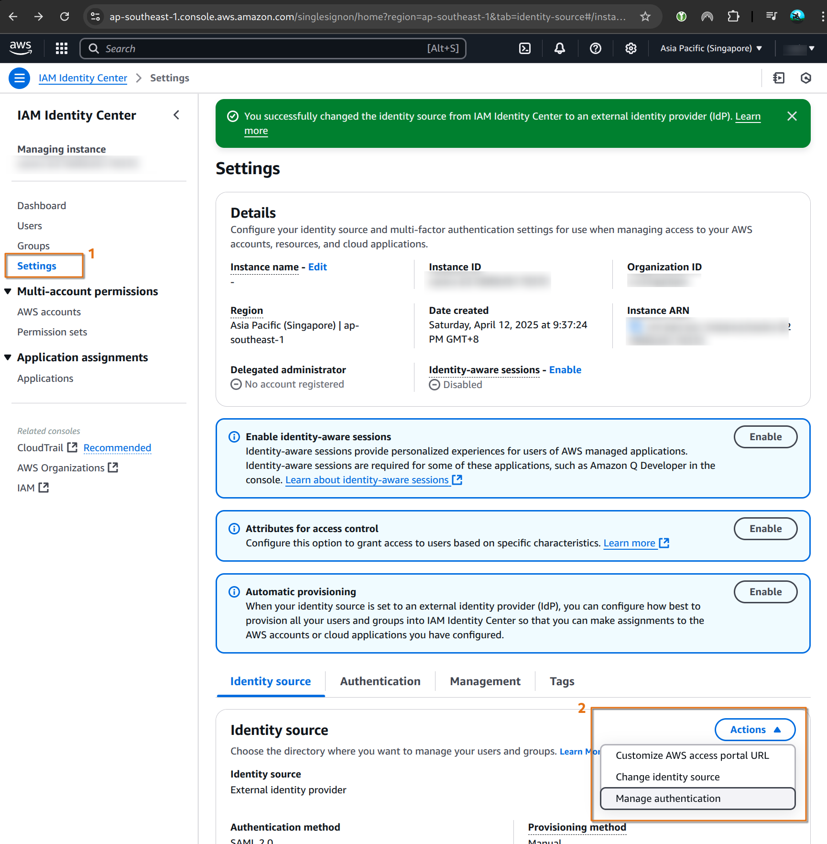
Task: Enable identity-aware sessions button
Action: 766,437
